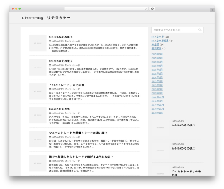Open the sidebar category link with count (1)
This screenshot has height=189, width=224.
pos(156,48)
